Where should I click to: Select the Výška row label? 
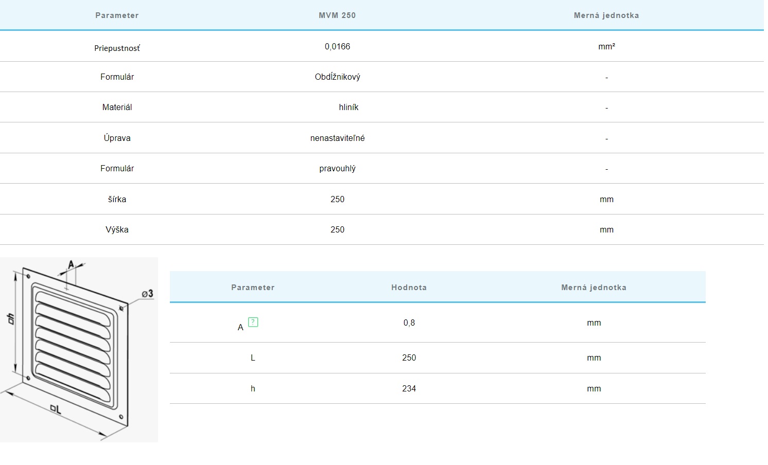point(117,230)
